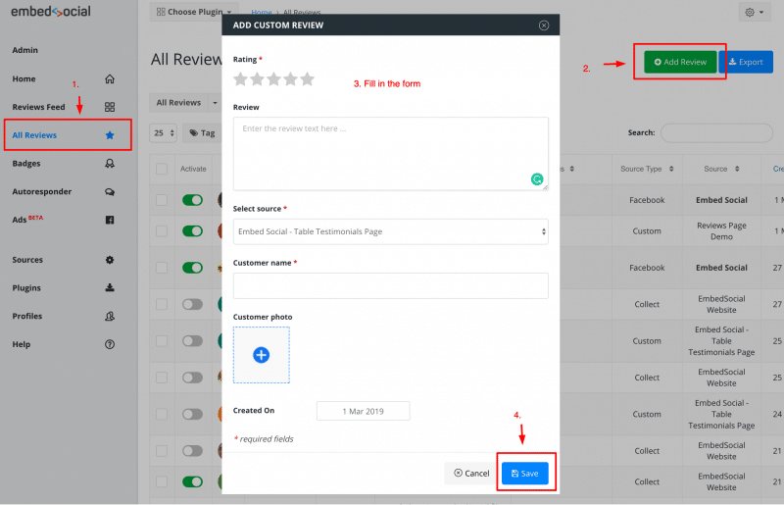Change the 25 rows-per-page selector
Screen dimensions: 784x505
click(x=163, y=133)
